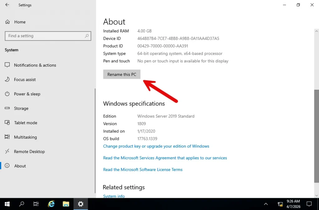The width and height of the screenshot is (319, 210).
Task: Open the Home settings page
Action: tap(20, 22)
